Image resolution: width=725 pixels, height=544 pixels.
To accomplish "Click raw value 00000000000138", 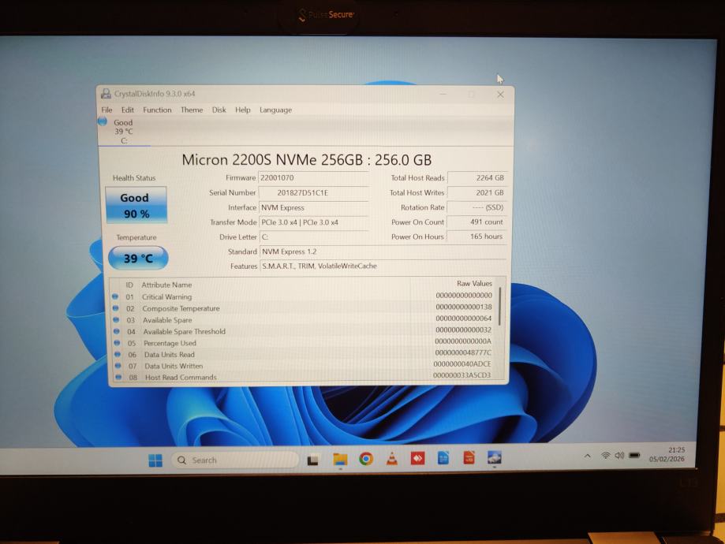I will point(464,307).
